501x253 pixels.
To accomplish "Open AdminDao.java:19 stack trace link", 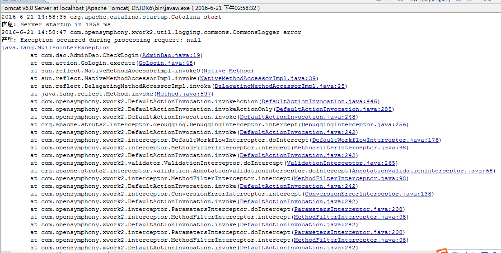I will 171,55.
